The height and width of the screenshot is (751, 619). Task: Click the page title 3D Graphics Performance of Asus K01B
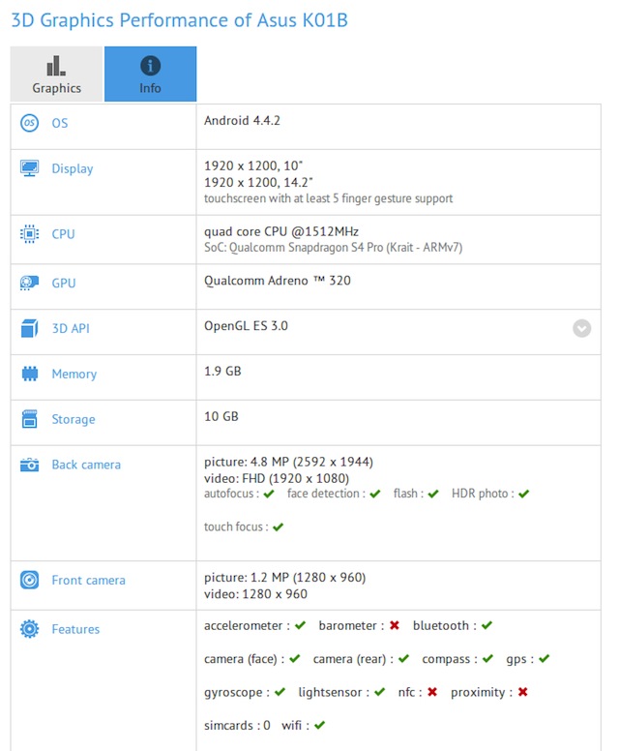coord(180,20)
